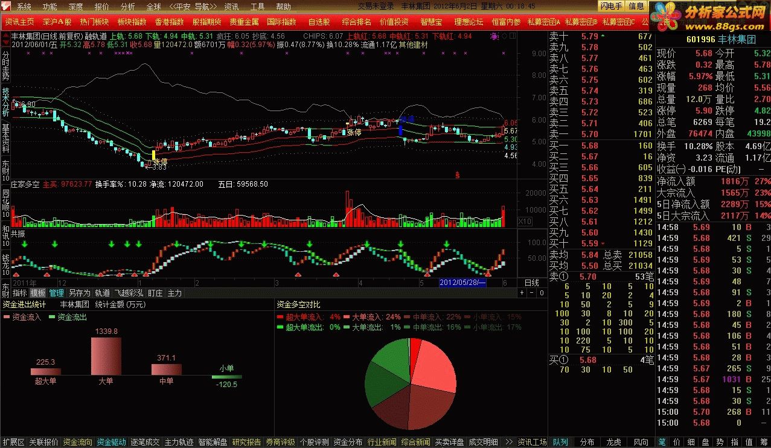Open 理想论坛 toolbar item
This screenshot has height=448, width=771.
[x=469, y=22]
